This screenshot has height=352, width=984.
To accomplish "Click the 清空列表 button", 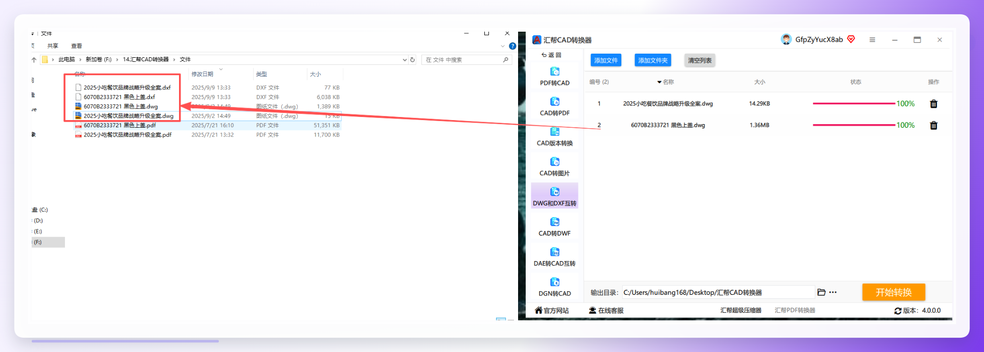I will tap(700, 60).
